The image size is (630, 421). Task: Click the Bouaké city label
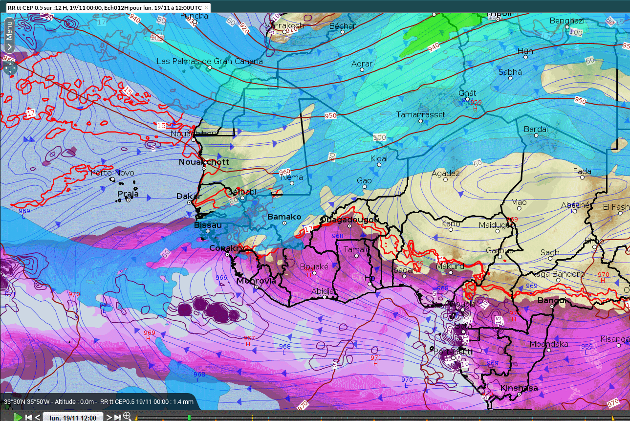click(314, 266)
